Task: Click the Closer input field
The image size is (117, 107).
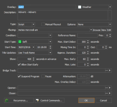Action: 61,93
